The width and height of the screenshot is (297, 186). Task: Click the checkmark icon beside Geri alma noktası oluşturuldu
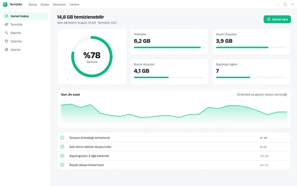pos(62,147)
